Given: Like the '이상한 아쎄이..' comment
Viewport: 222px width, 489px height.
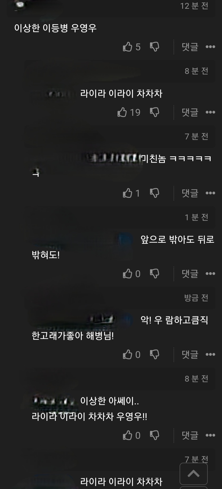Looking at the screenshot, I should 127,435.
